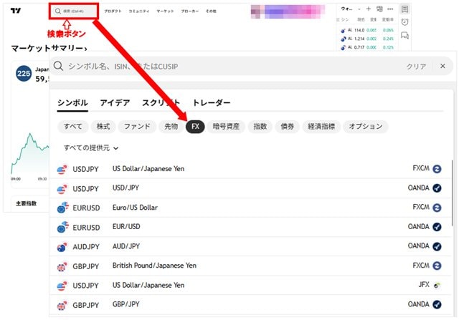Select the FX filter chip
Screen dimensions: 459x320
195,127
